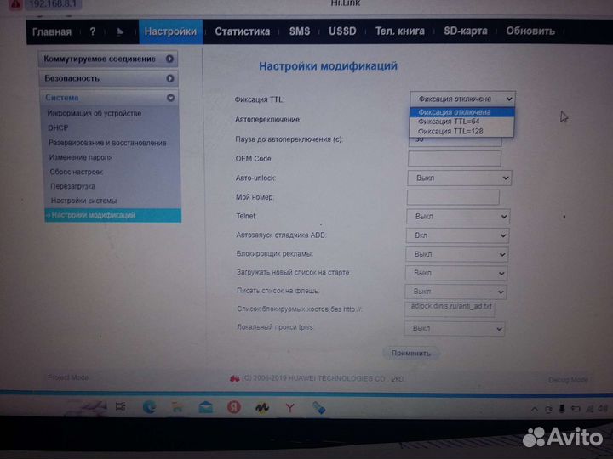Open the Обновить tab
The image size is (613, 459).
pyautogui.click(x=530, y=31)
